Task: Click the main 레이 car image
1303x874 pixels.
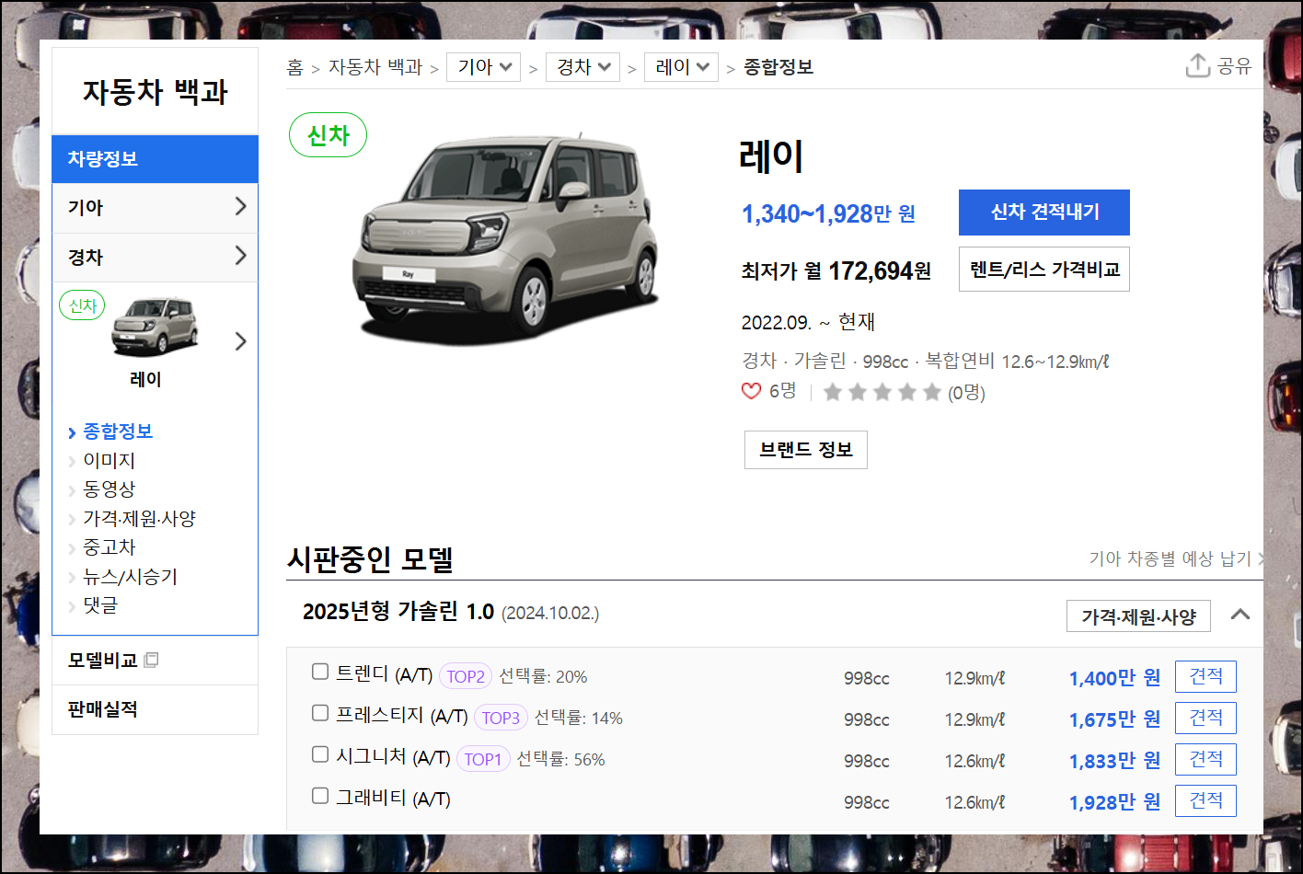Action: [x=505, y=238]
